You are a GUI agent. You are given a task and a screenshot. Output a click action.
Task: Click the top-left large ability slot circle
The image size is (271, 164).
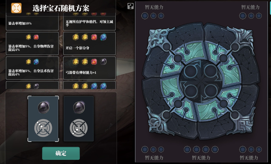pos(145,16)
